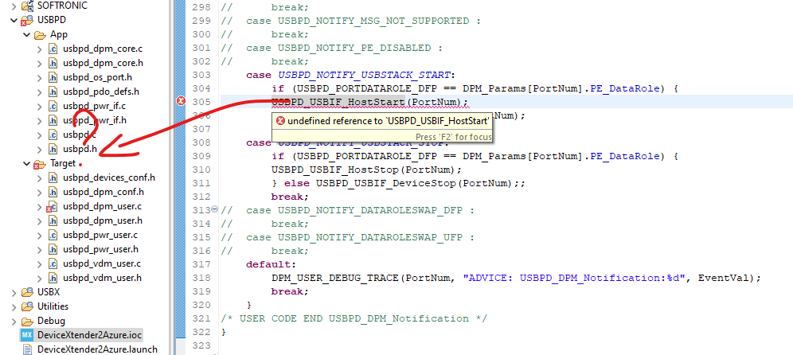793x355 pixels.
Task: Click the usbpd_dpm_conf.h file icon
Action: 53,192
